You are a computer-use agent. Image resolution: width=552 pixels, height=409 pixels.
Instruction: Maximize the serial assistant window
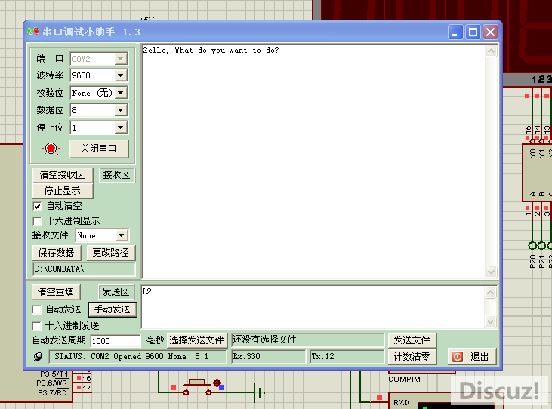click(x=473, y=32)
